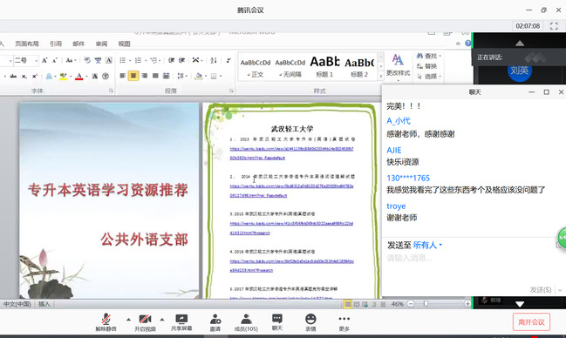Screen dimensions: 566x338
Task: Switch to the 视图 ribbon tab
Action: 124,44
